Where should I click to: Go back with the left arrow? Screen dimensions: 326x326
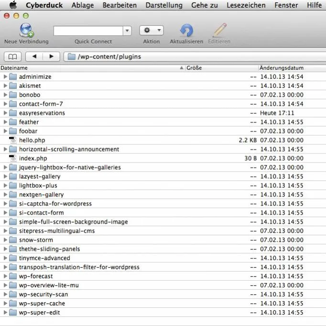coord(34,56)
